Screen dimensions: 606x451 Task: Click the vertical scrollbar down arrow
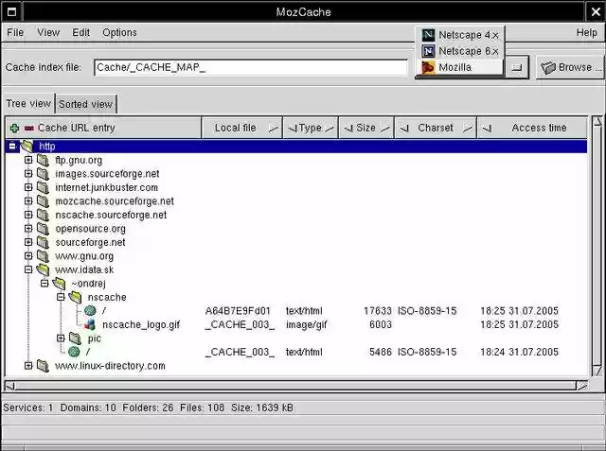[597, 372]
